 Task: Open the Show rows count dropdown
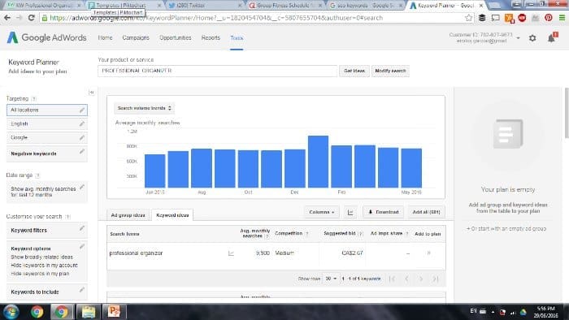pyautogui.click(x=331, y=279)
